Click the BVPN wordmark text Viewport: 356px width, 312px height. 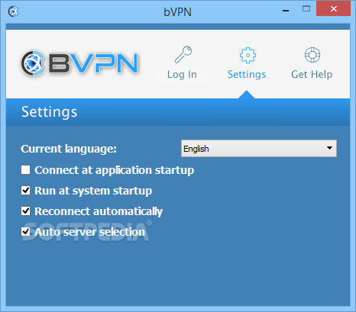pos(93,63)
